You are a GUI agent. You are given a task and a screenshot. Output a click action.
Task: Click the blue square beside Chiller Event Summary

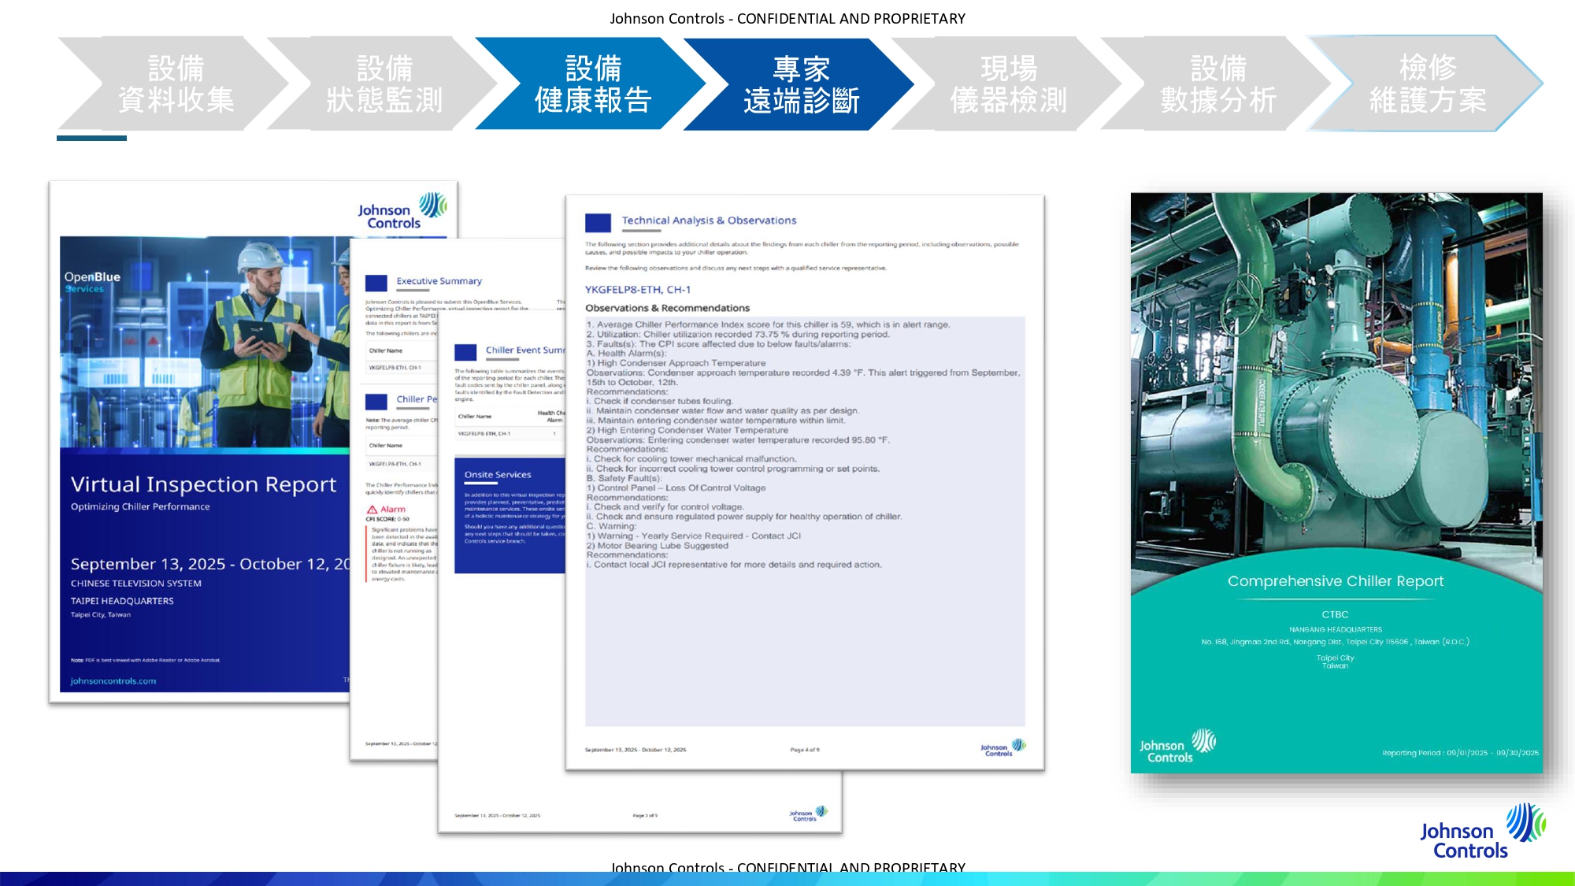click(465, 351)
